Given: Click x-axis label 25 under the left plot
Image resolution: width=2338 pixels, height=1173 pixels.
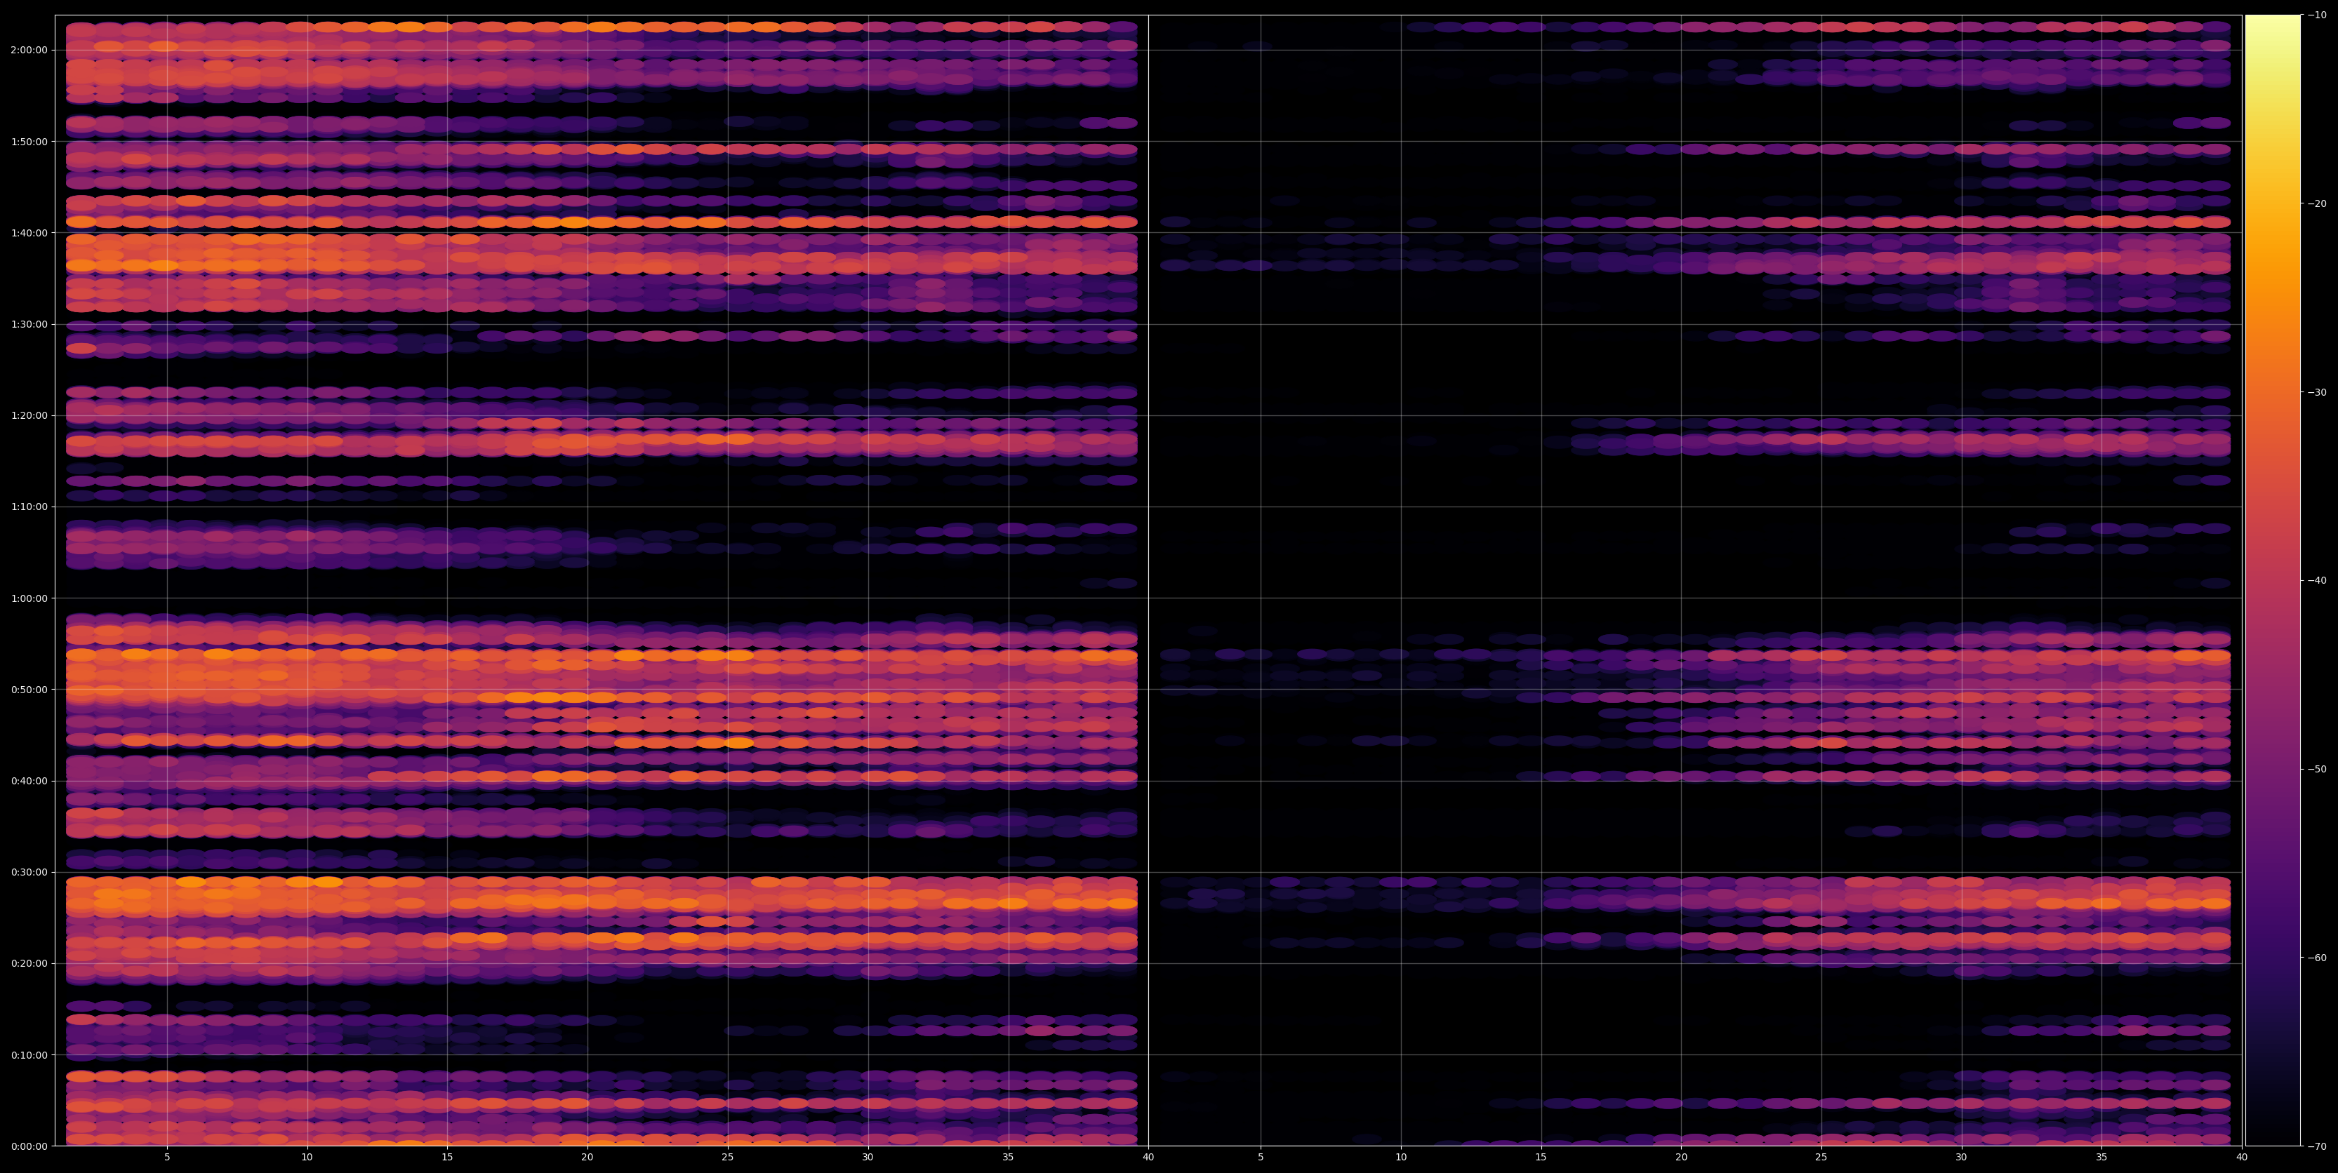Looking at the screenshot, I should coord(728,1158).
